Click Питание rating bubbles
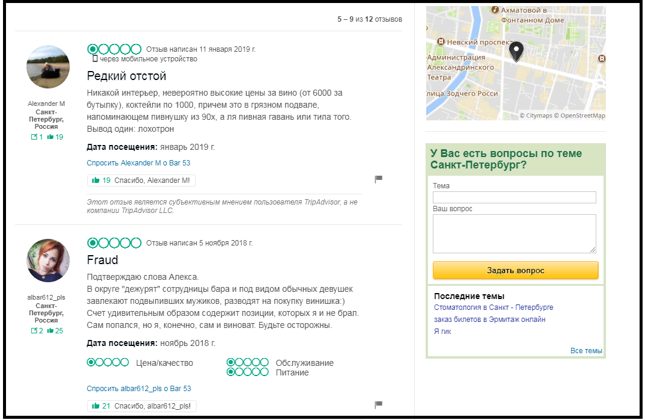Viewport: 645px width, 420px height. pyautogui.click(x=248, y=372)
